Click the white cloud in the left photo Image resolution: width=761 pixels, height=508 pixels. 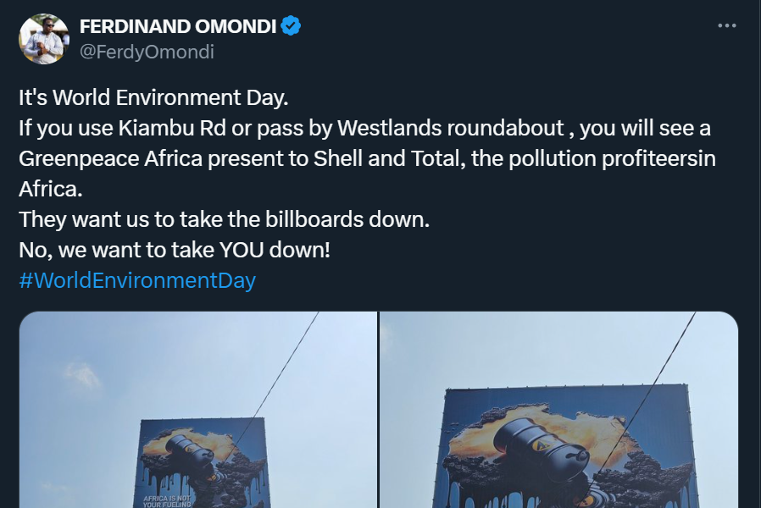pos(82,374)
